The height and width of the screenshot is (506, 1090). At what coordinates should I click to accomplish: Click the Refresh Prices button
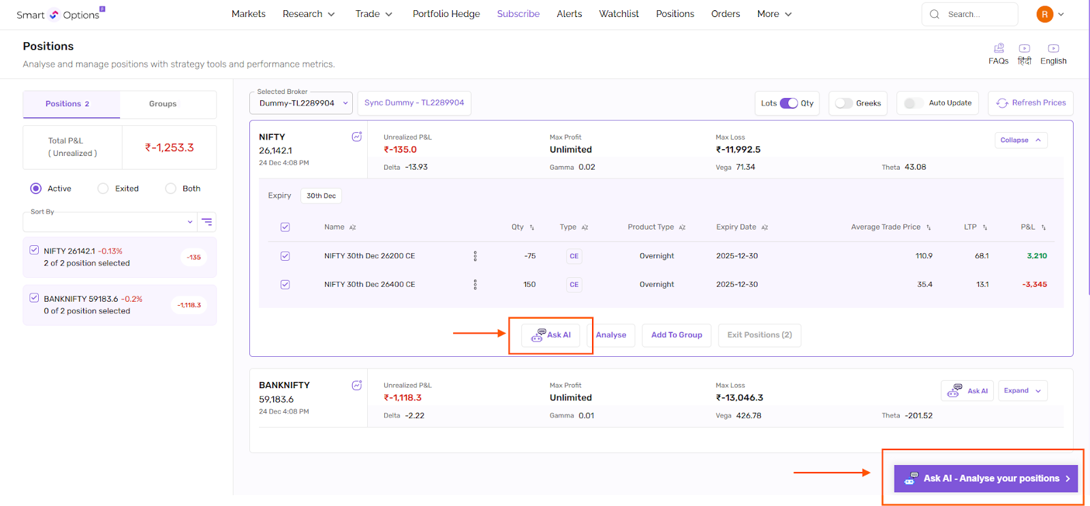point(1030,103)
